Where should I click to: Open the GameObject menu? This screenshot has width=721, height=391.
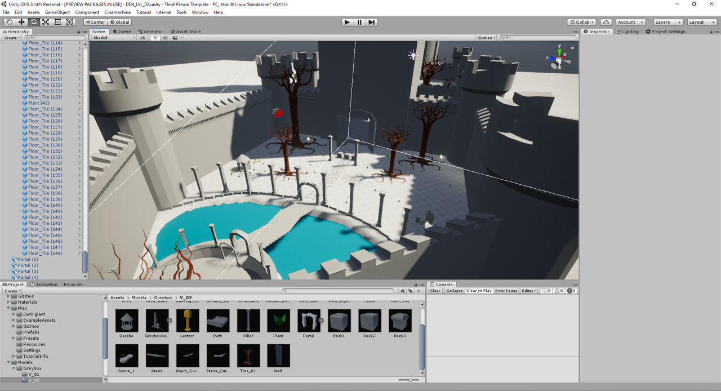[x=57, y=12]
